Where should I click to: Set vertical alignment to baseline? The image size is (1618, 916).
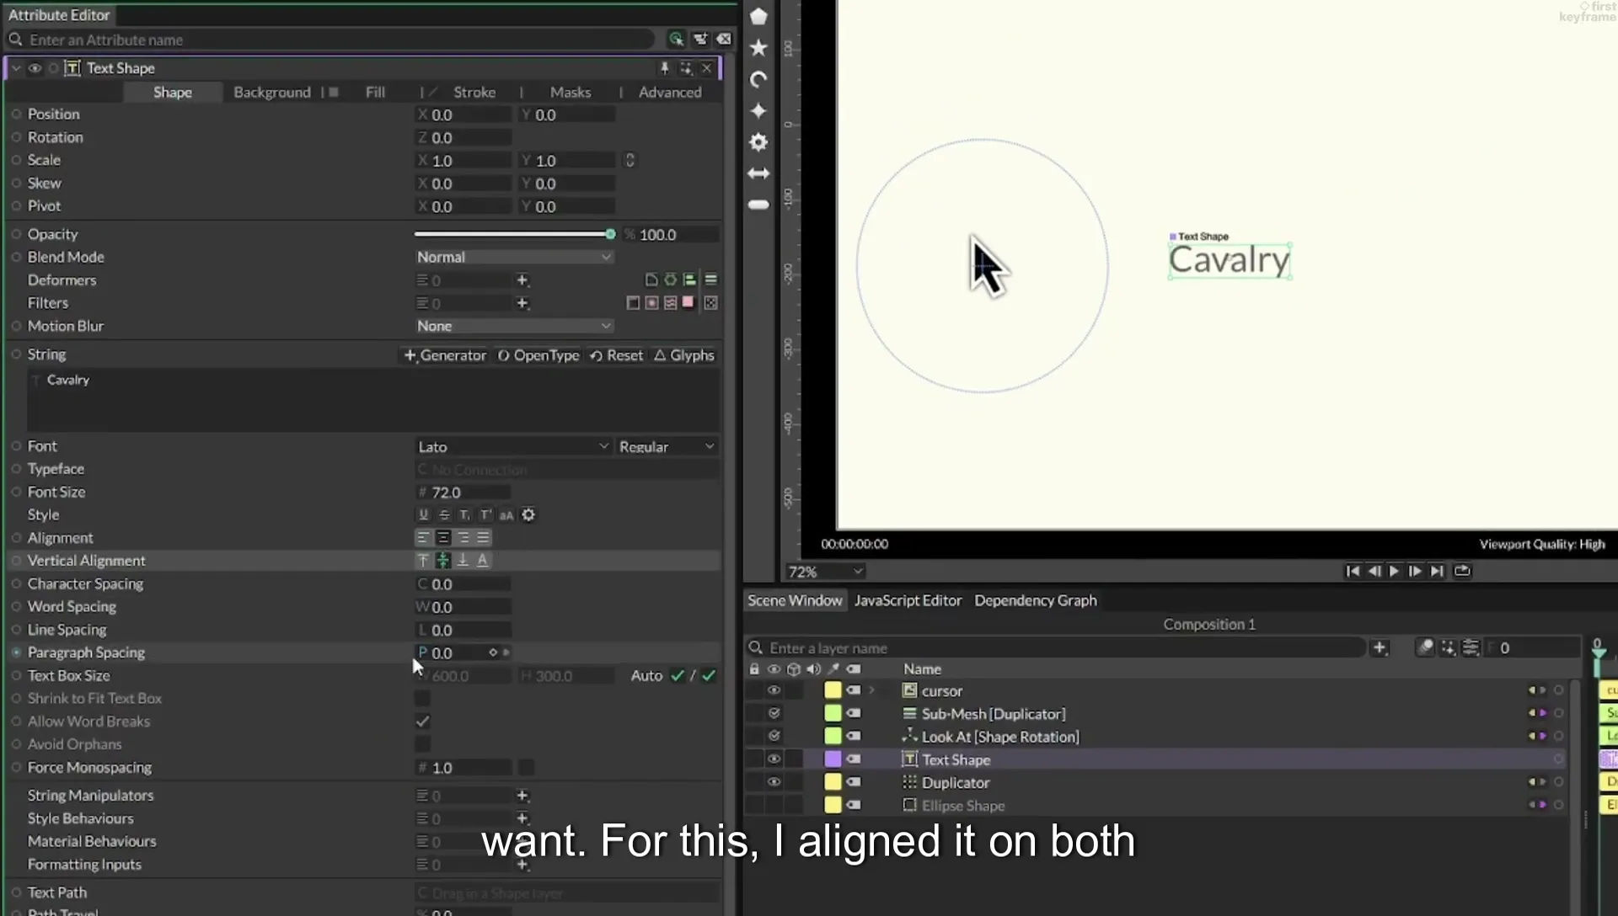point(483,561)
